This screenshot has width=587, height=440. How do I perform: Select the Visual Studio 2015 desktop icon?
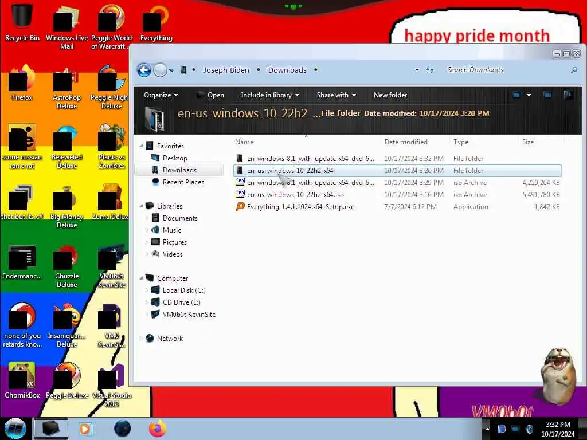point(112,384)
